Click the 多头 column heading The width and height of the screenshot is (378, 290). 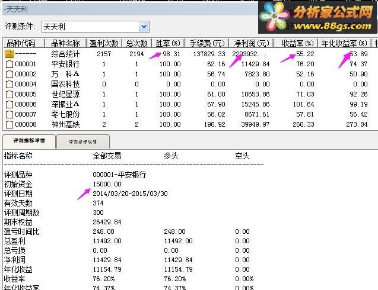pyautogui.click(x=171, y=156)
